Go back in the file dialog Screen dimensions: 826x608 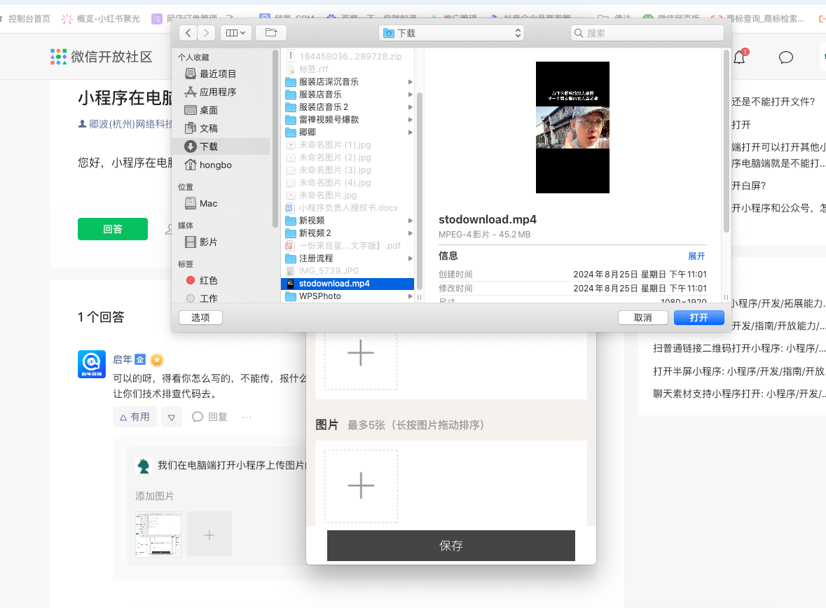[188, 33]
